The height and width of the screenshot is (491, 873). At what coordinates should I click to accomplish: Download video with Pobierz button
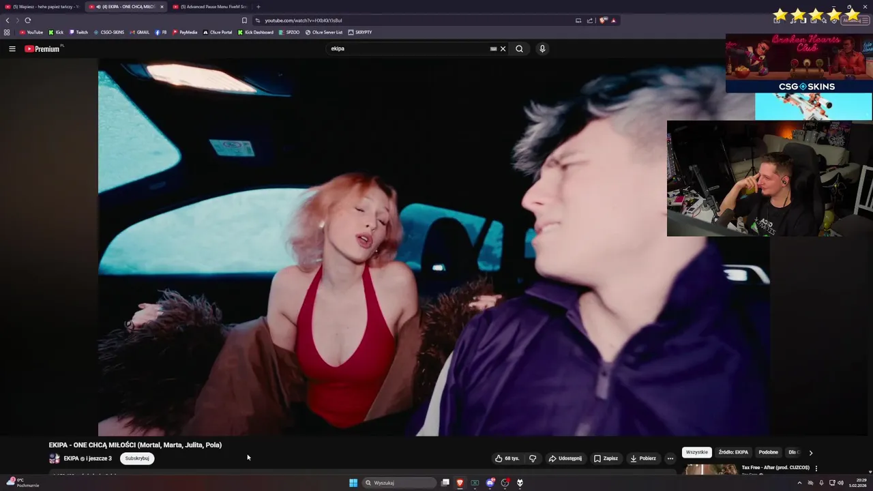coord(642,458)
